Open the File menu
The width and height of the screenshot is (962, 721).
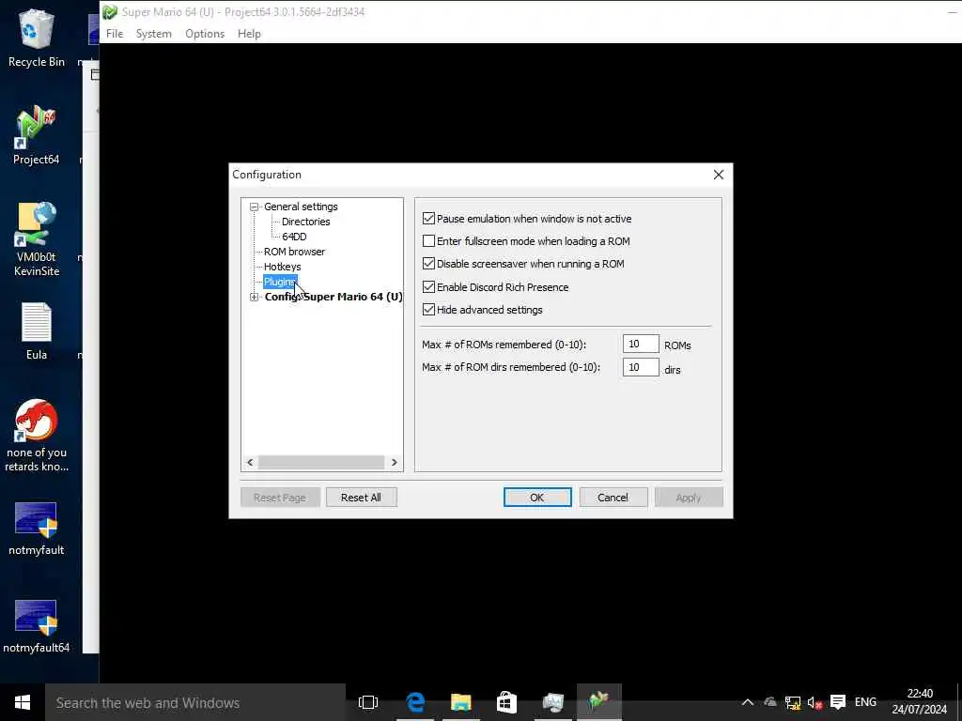[115, 34]
